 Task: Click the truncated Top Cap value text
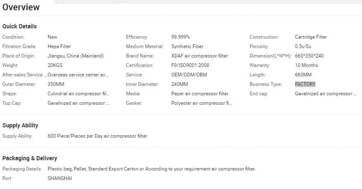point(78,103)
